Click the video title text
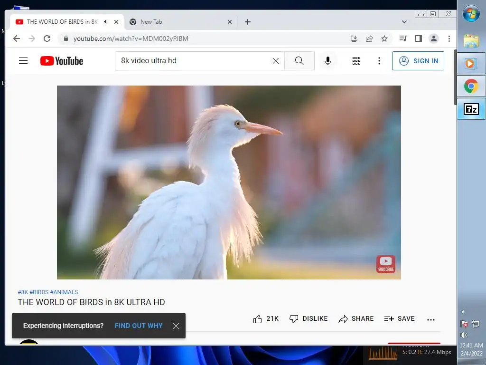The image size is (486, 365). (92, 302)
